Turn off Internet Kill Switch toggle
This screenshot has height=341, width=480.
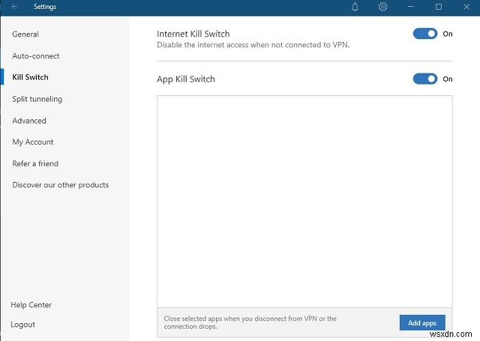tap(425, 34)
